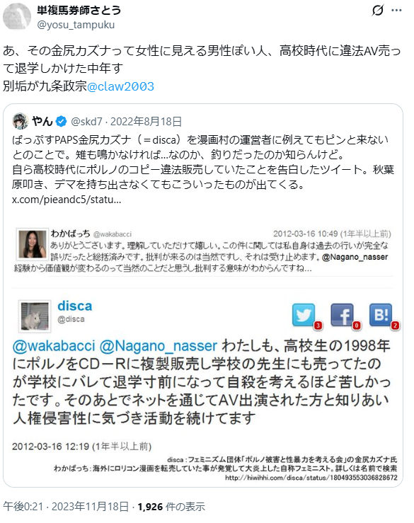Viewport: 414px width, 523px height.
Task: Click the red count badge on Hatena icon
Action: click(x=396, y=326)
